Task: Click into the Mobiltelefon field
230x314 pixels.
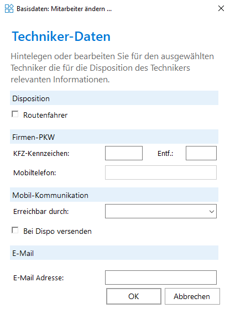Action: 161,172
